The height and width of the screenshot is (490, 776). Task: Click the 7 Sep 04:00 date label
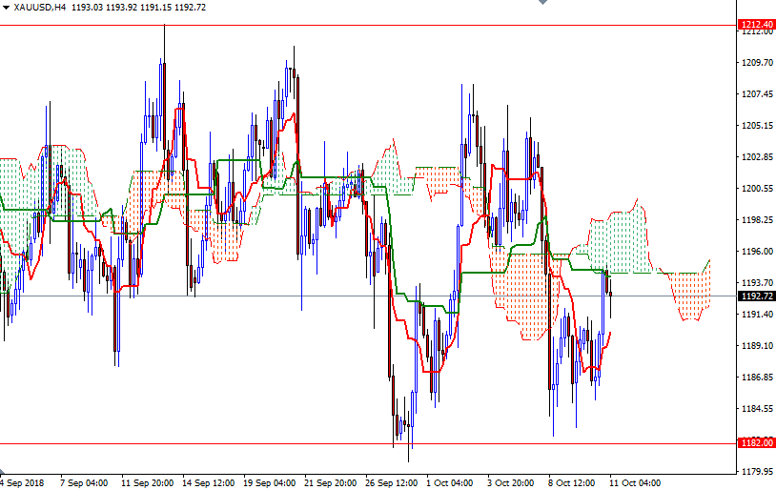coord(83,482)
